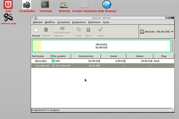The image size is (179, 119).
Task: Open the /dev/sda device dropdown arrow
Action: coord(172,32)
